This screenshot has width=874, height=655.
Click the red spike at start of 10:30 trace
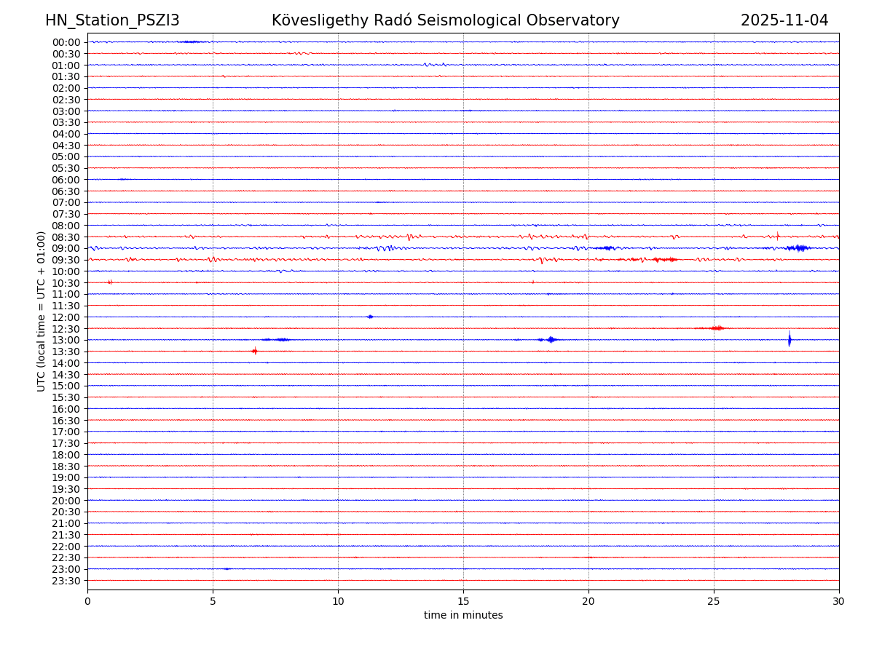[x=110, y=282]
